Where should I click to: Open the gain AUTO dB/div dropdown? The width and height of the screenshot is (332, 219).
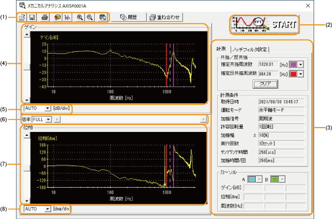click(48, 109)
